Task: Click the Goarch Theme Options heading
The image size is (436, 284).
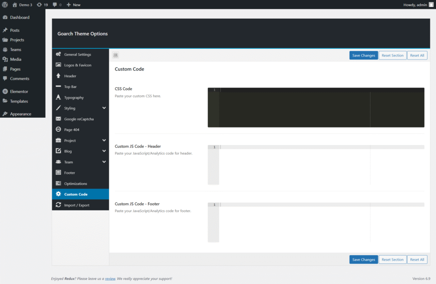Action: tap(83, 34)
